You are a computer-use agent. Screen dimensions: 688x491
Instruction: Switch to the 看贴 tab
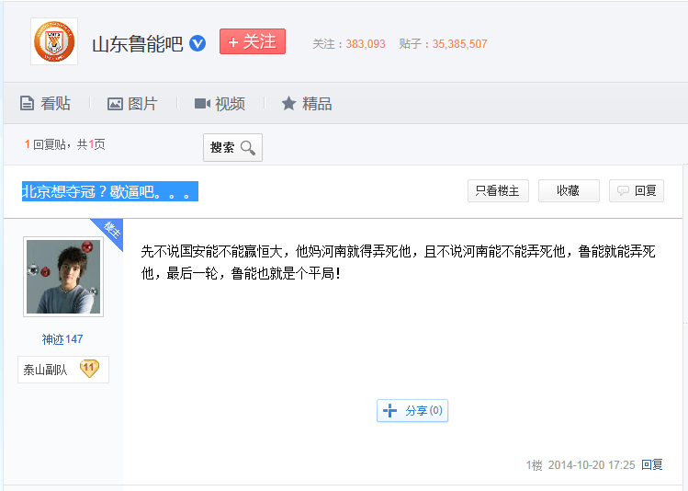click(45, 104)
